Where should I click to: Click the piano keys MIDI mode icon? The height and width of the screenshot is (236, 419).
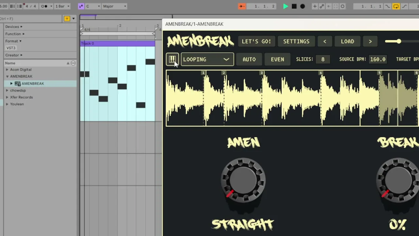pos(172,59)
